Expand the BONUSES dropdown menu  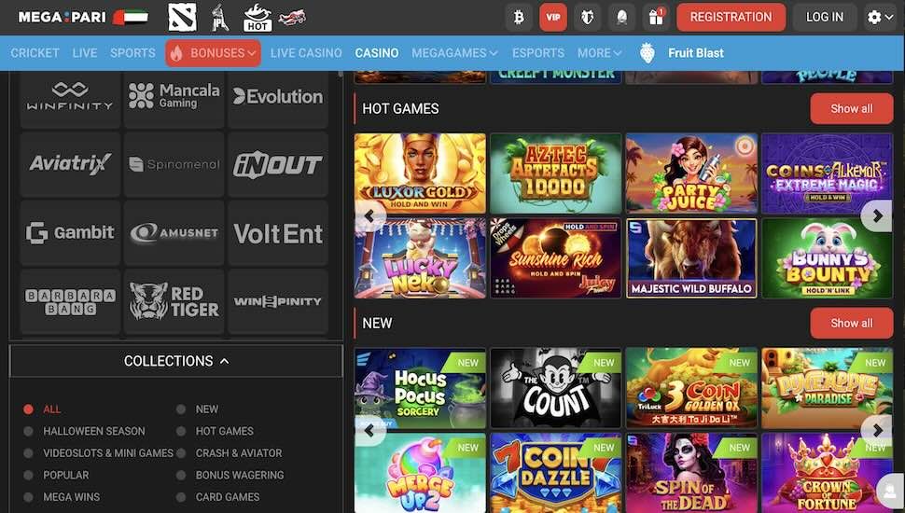(213, 53)
